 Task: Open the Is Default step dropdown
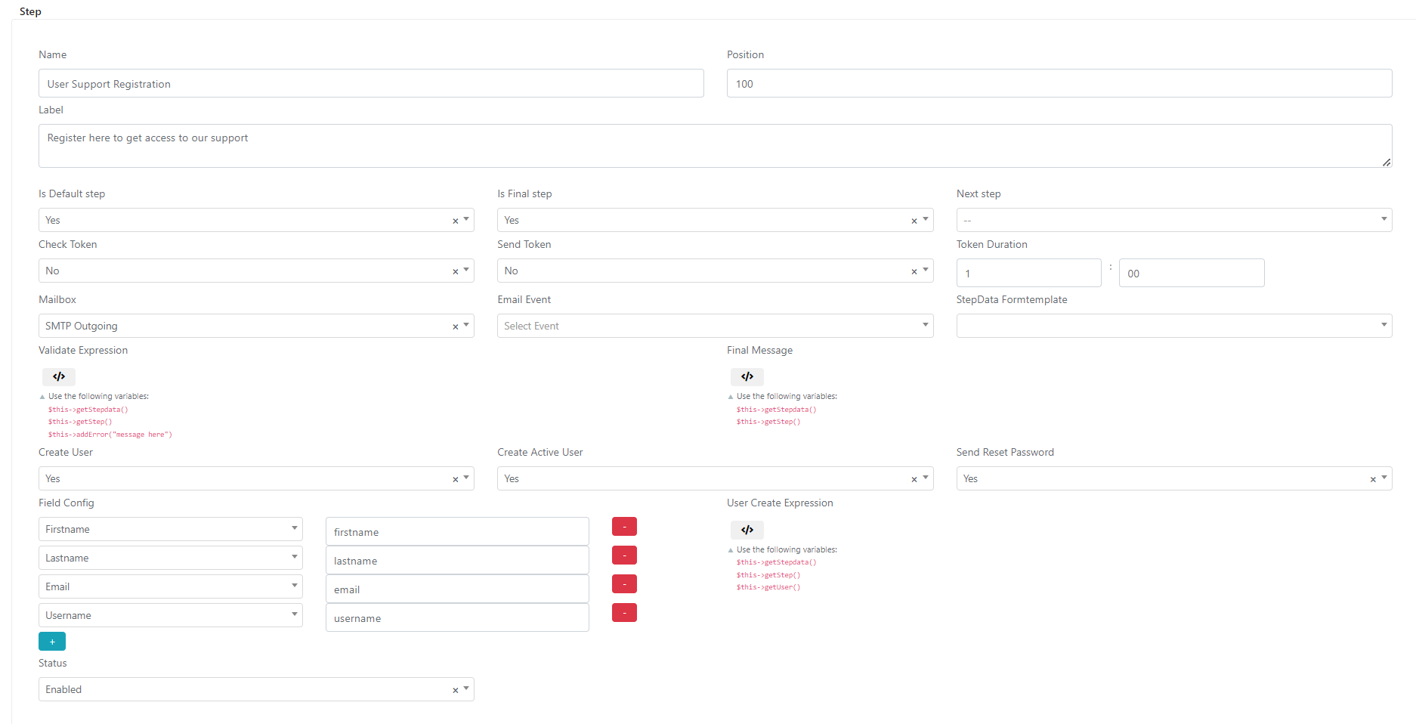click(x=256, y=220)
